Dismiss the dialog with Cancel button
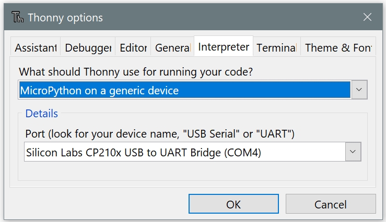The height and width of the screenshot is (222, 386). pos(331,204)
